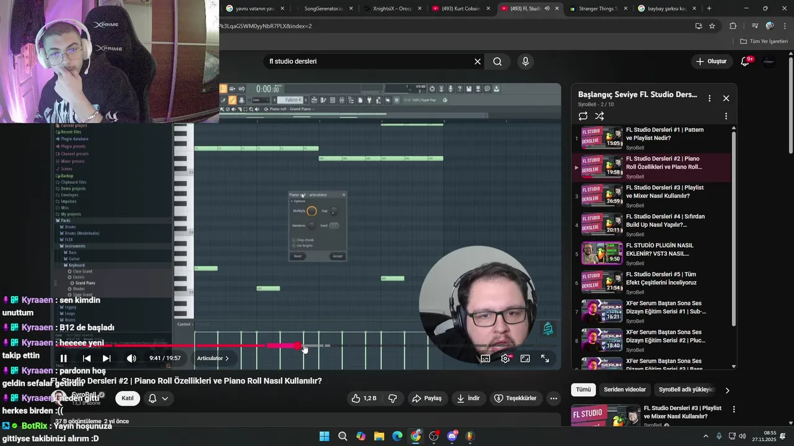The image size is (794, 446).
Task: Click the Oluştur create button
Action: tap(711, 61)
